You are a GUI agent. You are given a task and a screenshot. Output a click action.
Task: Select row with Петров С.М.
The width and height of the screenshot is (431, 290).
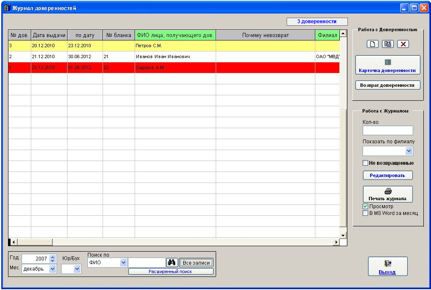[x=174, y=46]
